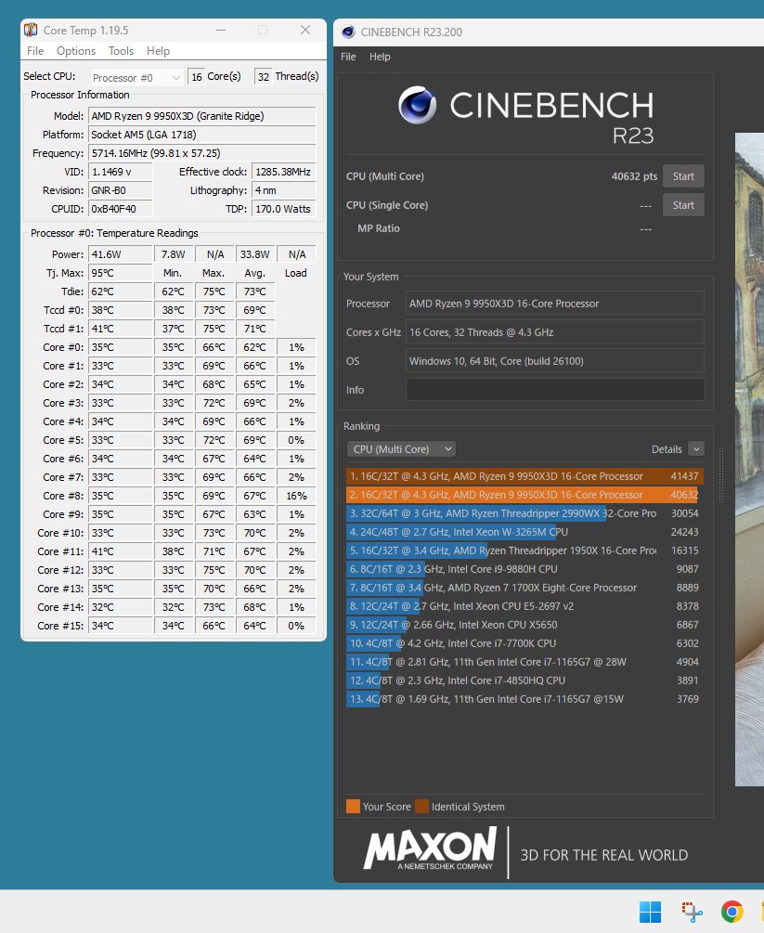This screenshot has width=764, height=933.
Task: Open Core Temp Options menu
Action: click(75, 51)
